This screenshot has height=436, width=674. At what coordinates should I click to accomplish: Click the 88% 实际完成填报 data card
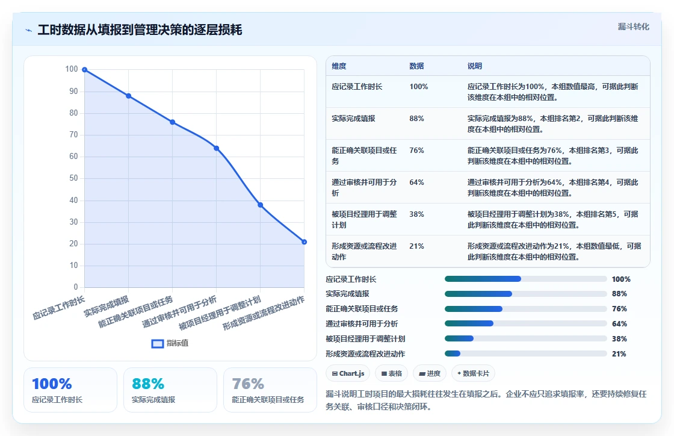[170, 390]
